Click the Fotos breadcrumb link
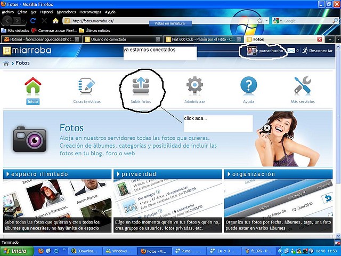Image resolution: width=341 pixels, height=256 pixels. 22,63
